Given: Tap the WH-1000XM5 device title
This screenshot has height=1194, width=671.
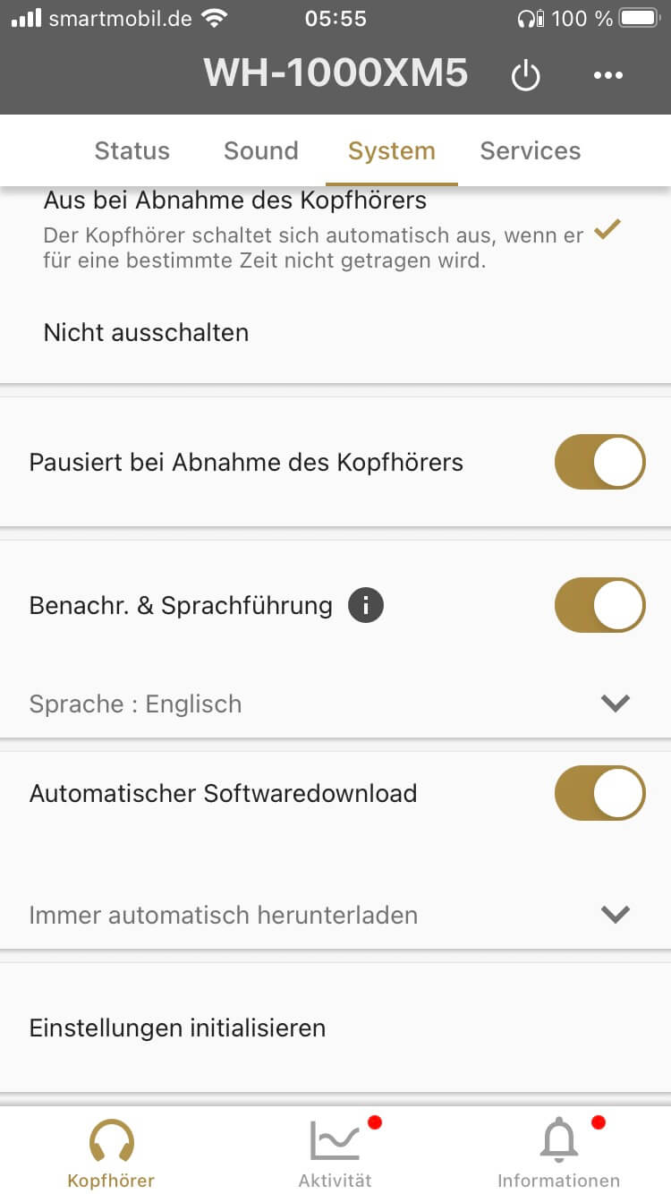Looking at the screenshot, I should pyautogui.click(x=335, y=73).
